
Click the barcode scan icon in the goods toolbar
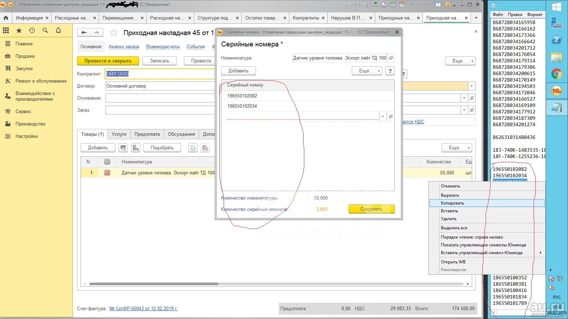(x=123, y=148)
